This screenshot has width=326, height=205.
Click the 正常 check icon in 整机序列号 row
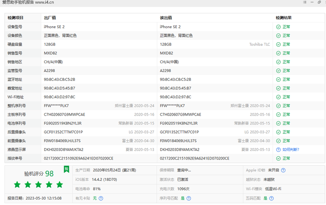(279, 106)
